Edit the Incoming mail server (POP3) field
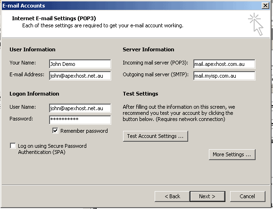This screenshot has height=209, width=273. (224, 64)
